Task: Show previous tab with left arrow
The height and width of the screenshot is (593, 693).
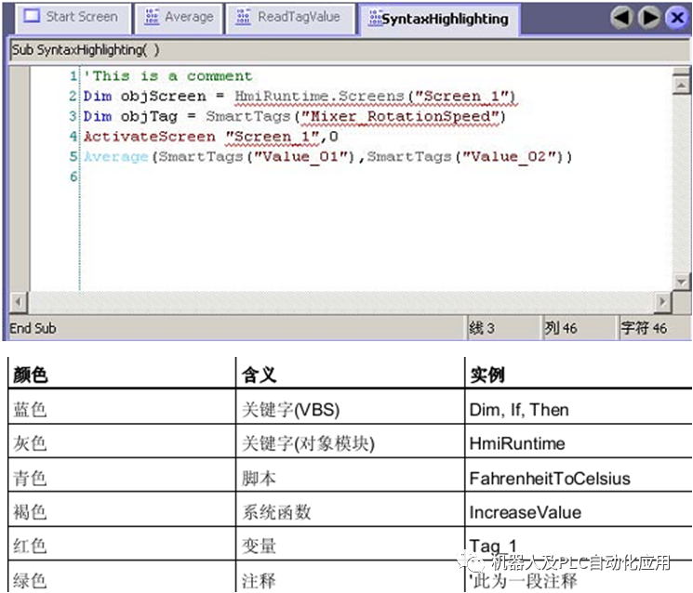Action: [x=622, y=18]
